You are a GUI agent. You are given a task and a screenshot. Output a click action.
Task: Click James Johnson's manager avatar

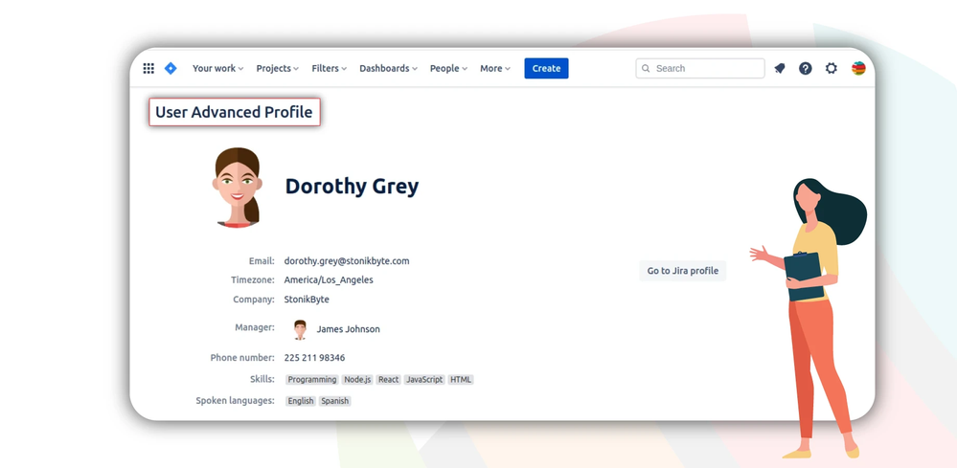point(300,329)
